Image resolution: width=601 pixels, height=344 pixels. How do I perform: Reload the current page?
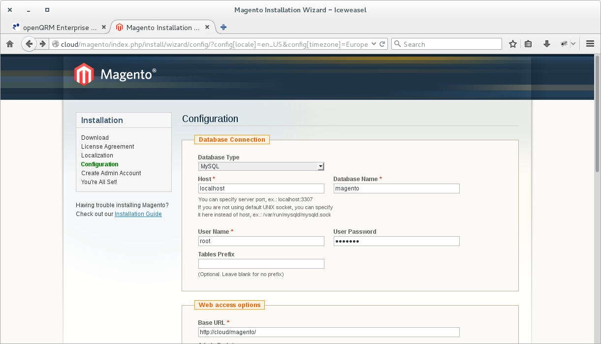(x=382, y=44)
